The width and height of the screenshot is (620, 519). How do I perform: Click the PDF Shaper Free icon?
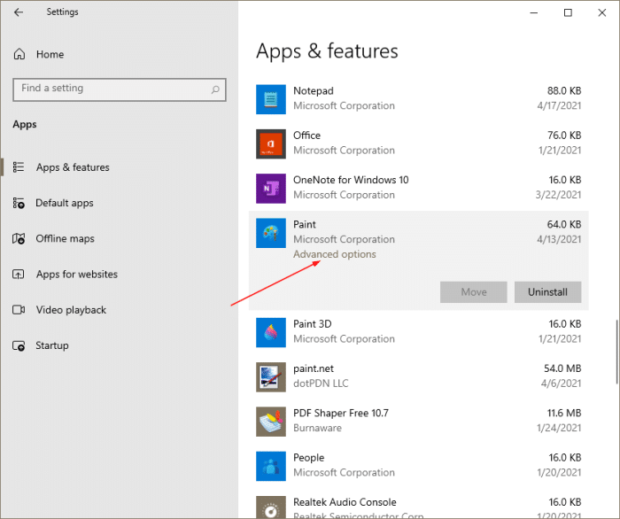coord(271,422)
